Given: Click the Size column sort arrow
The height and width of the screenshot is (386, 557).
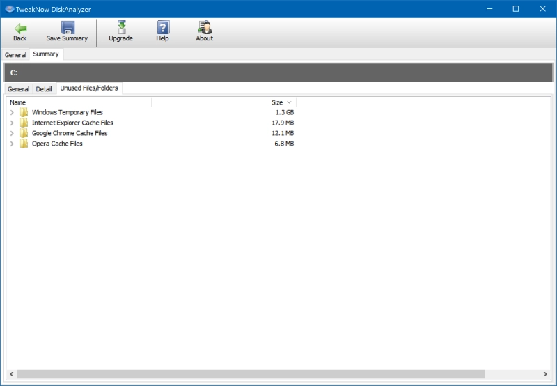Looking at the screenshot, I should 289,102.
